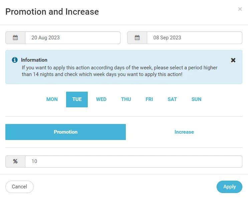Open the 08 Sep 2023 date field
The width and height of the screenshot is (248, 198).
[x=195, y=38]
